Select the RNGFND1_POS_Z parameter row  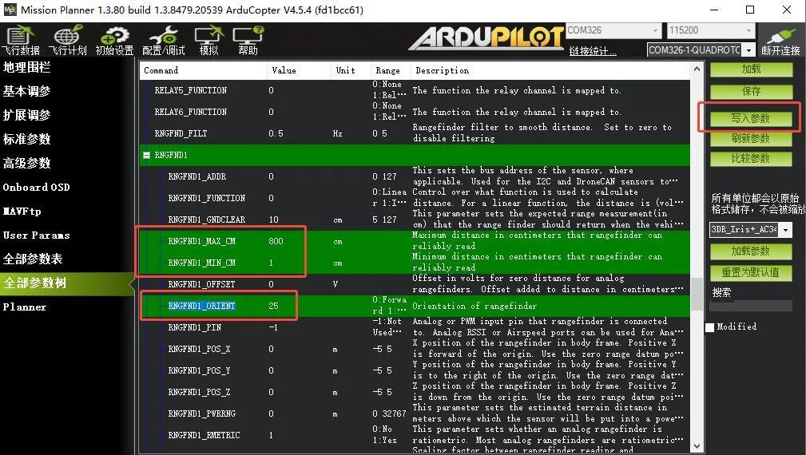point(416,393)
